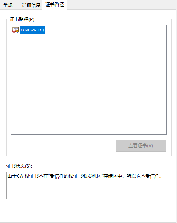
Task: Click the 证书状态(S) label
Action: click(19, 166)
